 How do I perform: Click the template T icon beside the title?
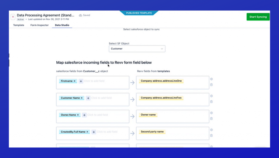pos(13,17)
